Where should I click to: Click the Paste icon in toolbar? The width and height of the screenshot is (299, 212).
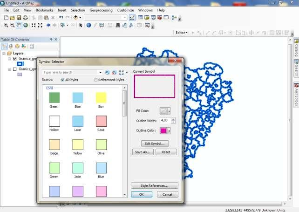click(x=46, y=18)
